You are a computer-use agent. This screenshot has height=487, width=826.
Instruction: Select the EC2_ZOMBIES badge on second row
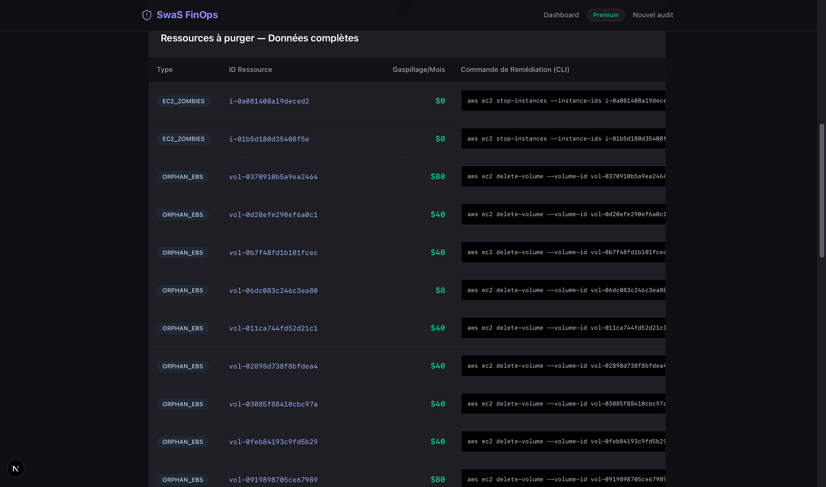click(x=183, y=139)
